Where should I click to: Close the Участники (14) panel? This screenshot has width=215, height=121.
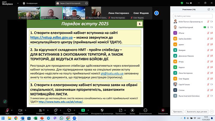click(x=212, y=9)
